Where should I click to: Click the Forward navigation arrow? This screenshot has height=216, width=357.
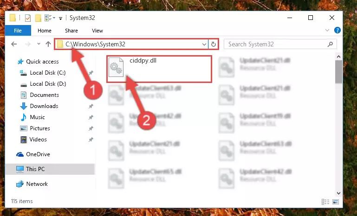coord(28,44)
